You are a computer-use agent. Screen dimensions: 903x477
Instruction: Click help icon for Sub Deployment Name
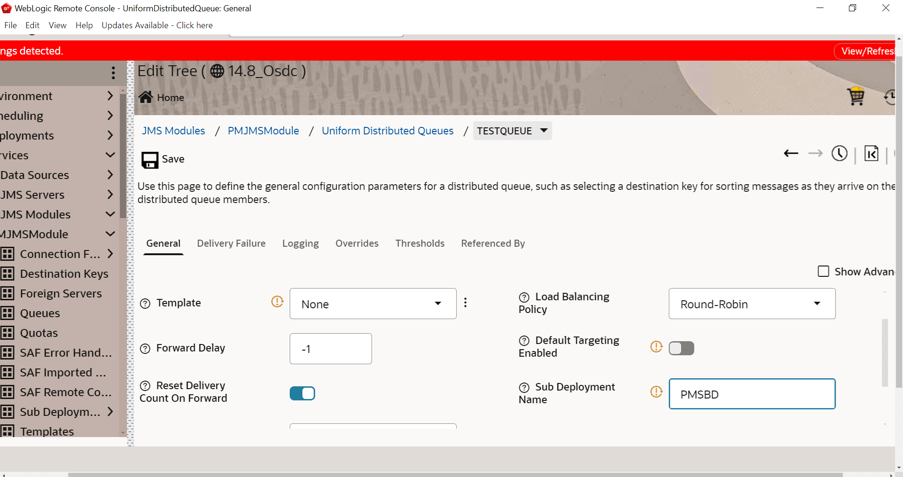pyautogui.click(x=524, y=388)
